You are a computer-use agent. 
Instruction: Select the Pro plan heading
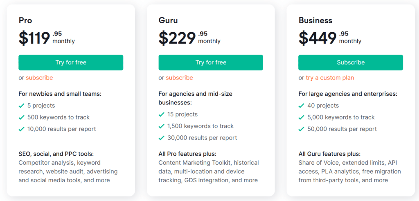coord(25,20)
